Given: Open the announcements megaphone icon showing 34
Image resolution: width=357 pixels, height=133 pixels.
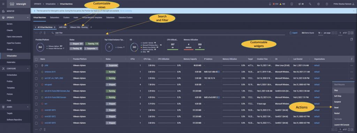Looking at the screenshot, I should [x=301, y=4].
